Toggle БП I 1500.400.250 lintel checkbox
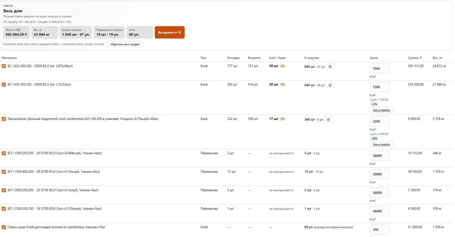The height and width of the screenshot is (237, 455). pyautogui.click(x=4, y=172)
